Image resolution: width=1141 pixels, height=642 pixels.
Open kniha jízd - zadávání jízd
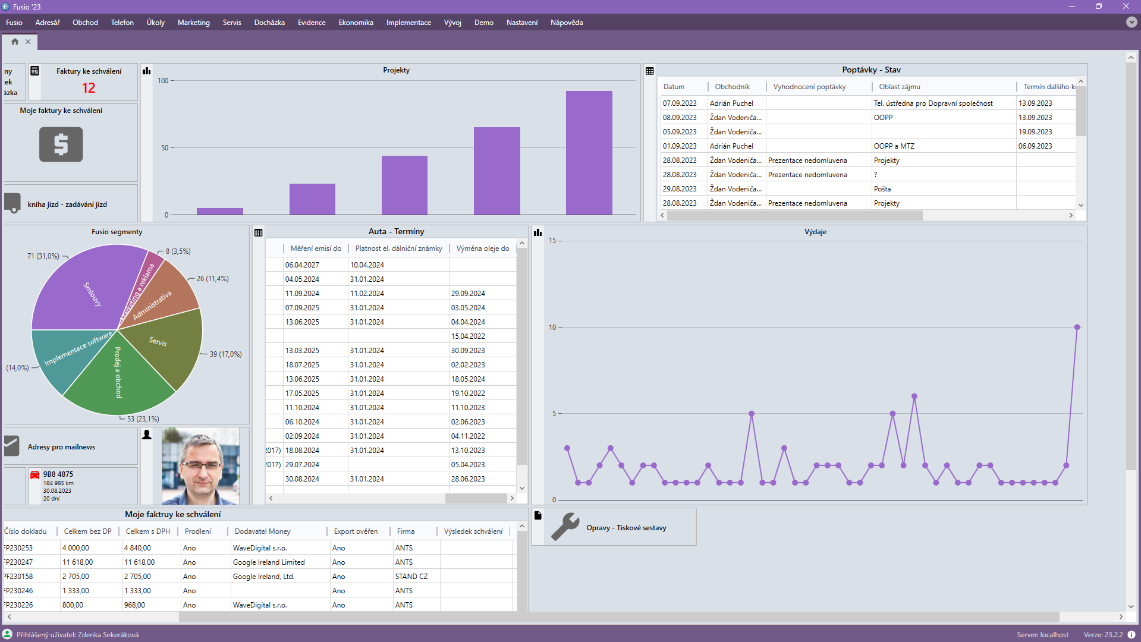click(67, 204)
